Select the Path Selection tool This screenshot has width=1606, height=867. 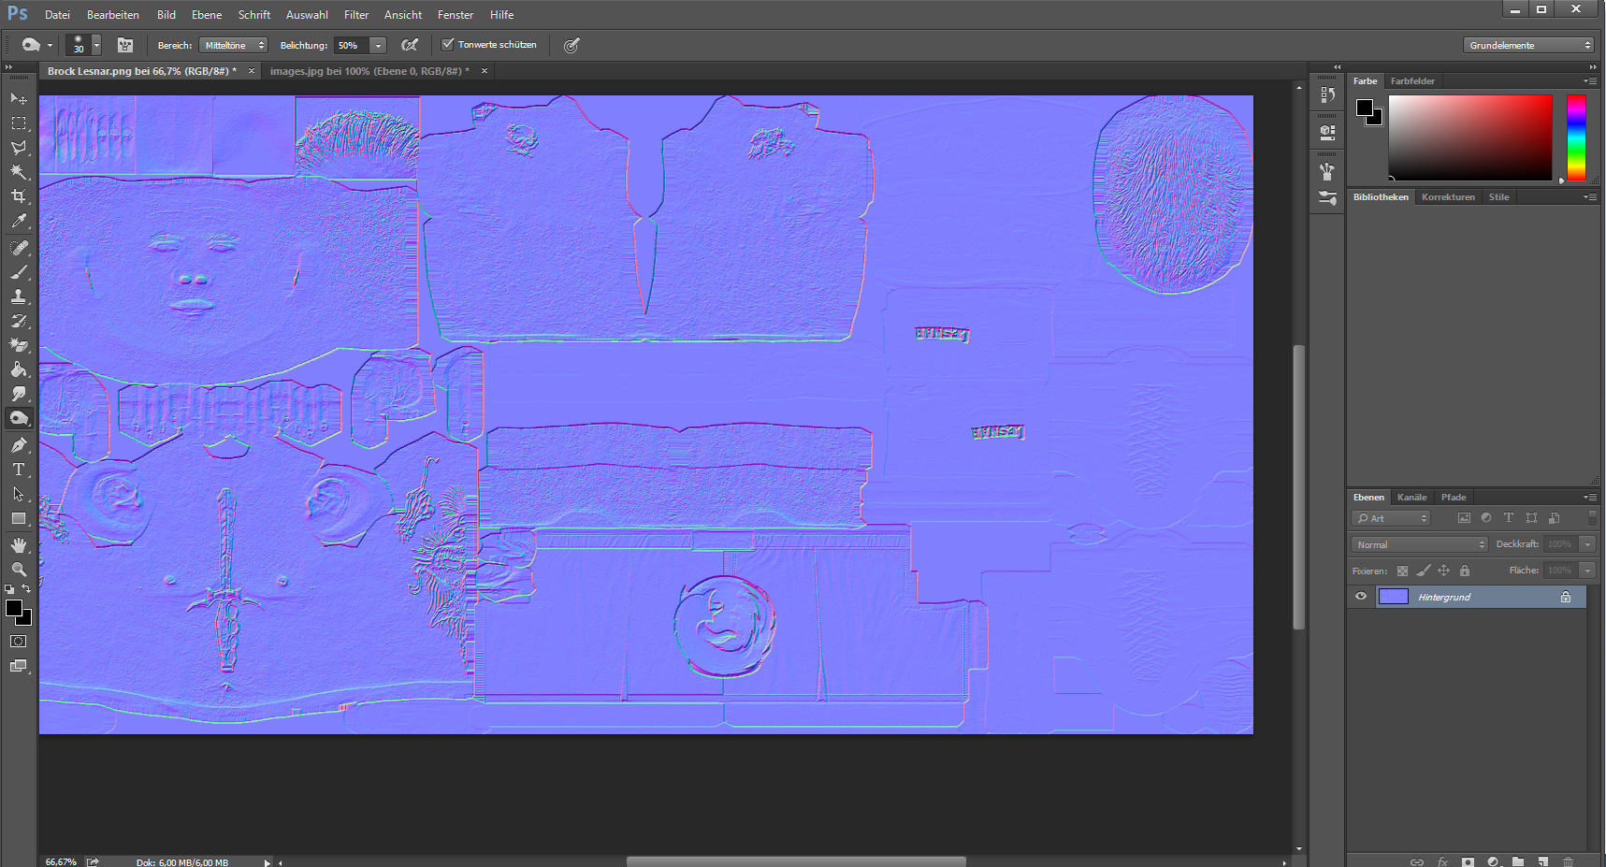pyautogui.click(x=19, y=494)
